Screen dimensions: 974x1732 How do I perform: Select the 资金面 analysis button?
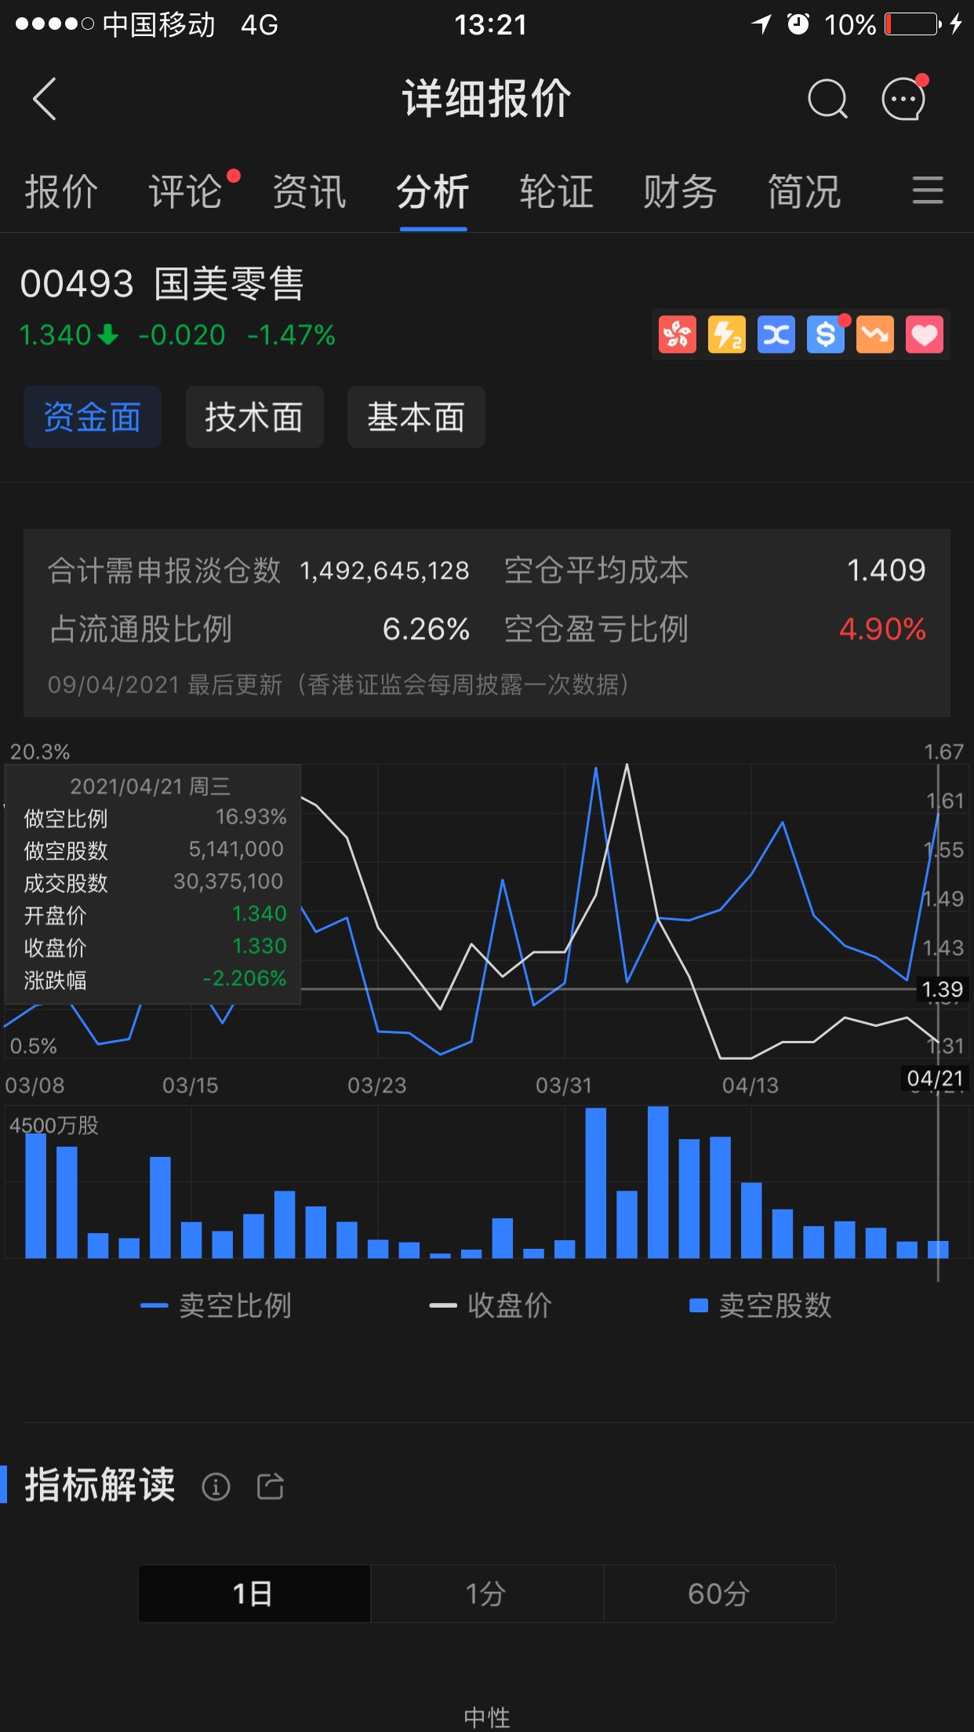93,417
